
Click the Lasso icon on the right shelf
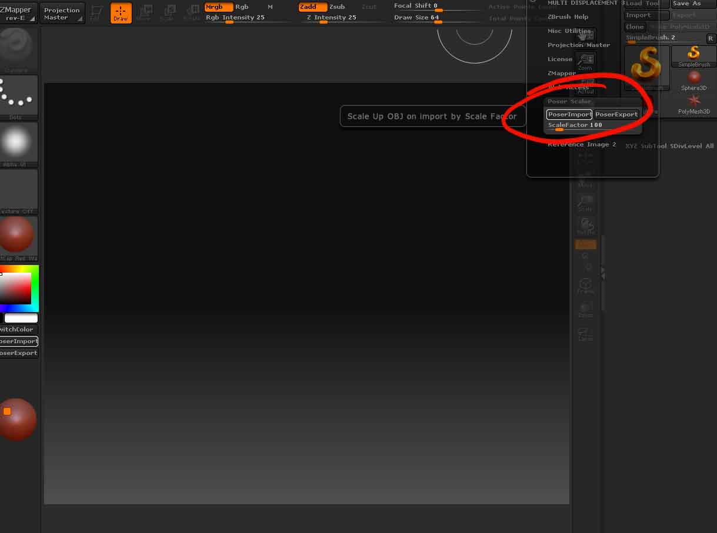point(585,333)
